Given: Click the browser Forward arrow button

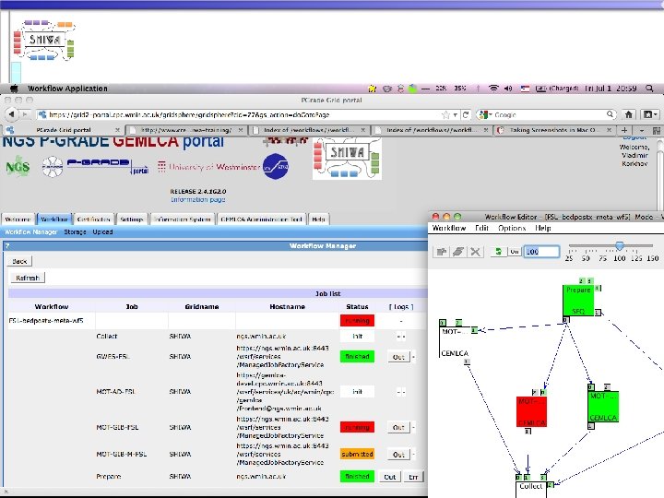Looking at the screenshot, I should click(x=25, y=114).
